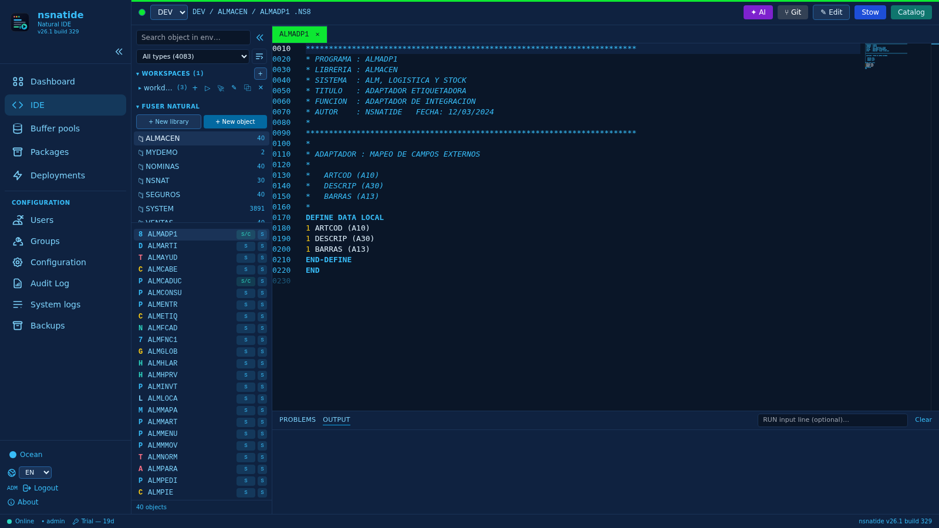The image size is (939, 528).
Task: Duplicate the workd workspace
Action: coord(247,88)
